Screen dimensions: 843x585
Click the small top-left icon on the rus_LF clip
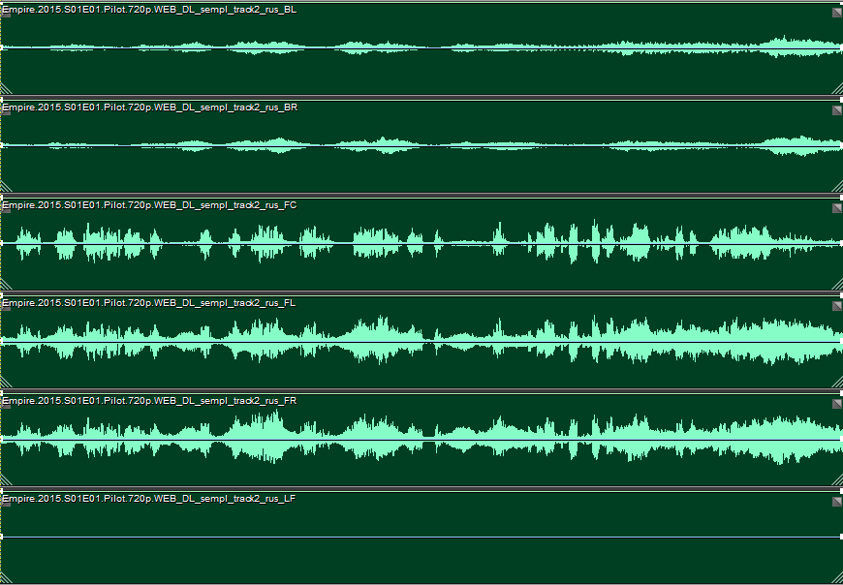click(6, 501)
